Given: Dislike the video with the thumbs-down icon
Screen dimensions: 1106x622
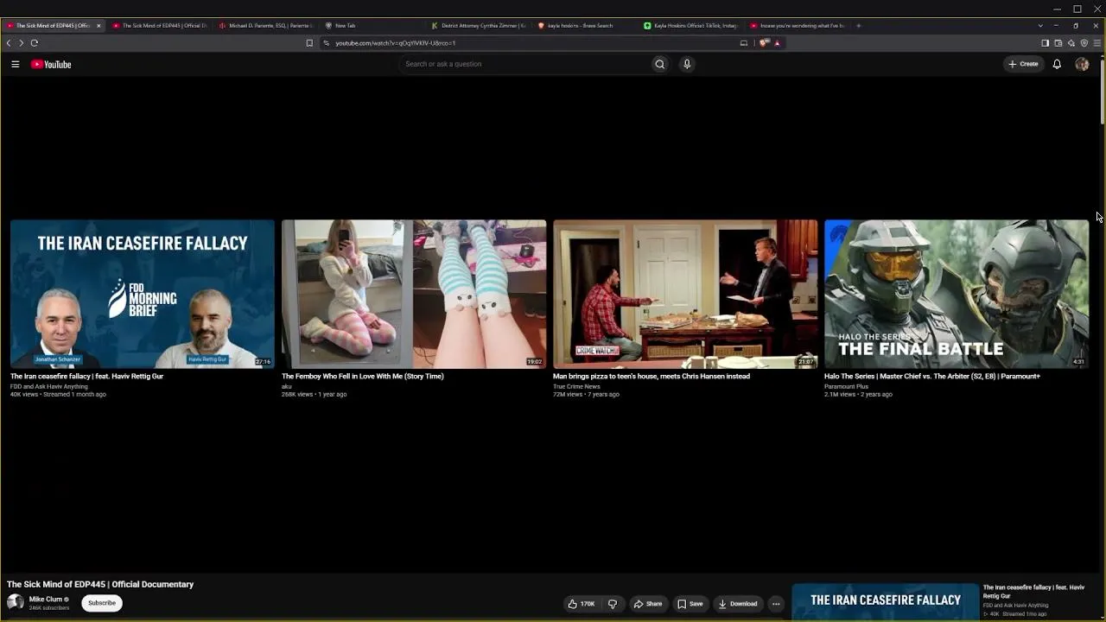Looking at the screenshot, I should tap(613, 604).
